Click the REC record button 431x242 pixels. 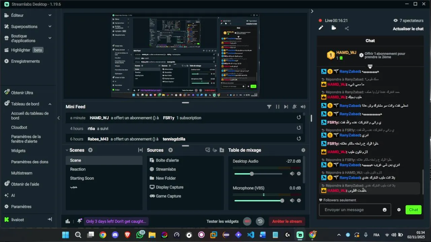pyautogui.click(x=247, y=221)
